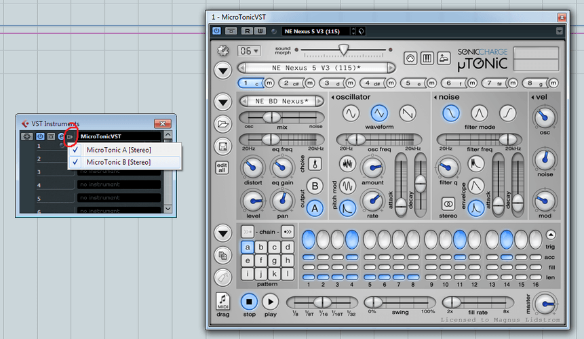The height and width of the screenshot is (339, 584).
Task: Select the triangle oscillator waveform
Action: point(379,113)
